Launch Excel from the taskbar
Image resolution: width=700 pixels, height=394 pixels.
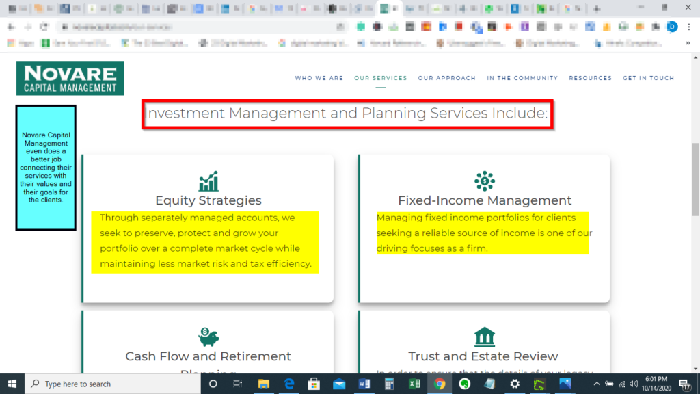414,384
